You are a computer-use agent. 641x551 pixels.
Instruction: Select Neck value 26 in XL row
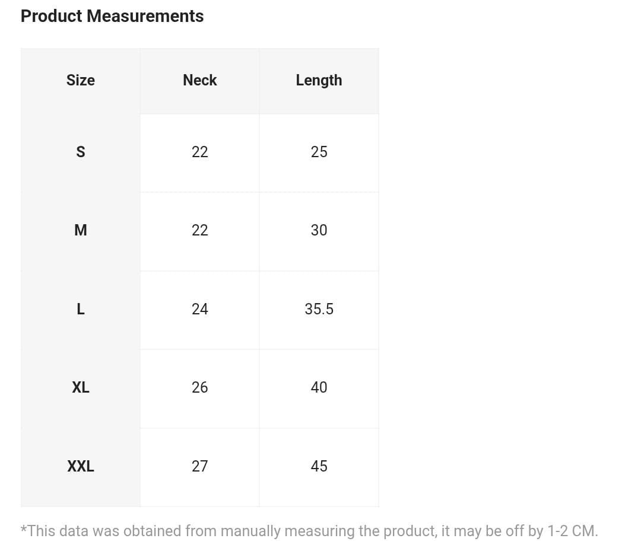200,387
